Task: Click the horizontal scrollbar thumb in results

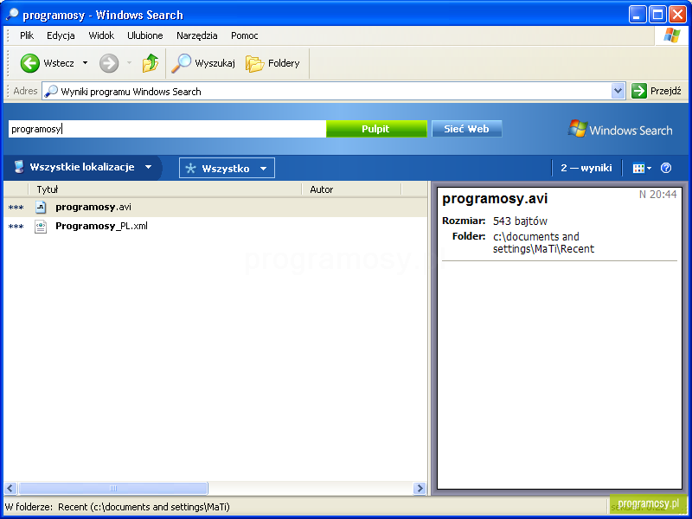Action: click(113, 488)
